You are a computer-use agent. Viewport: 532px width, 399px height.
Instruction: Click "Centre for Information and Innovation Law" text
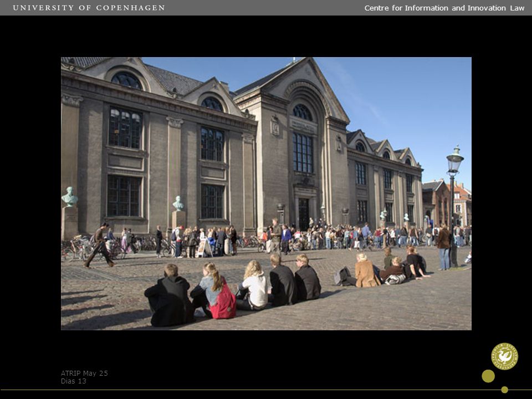click(x=444, y=8)
